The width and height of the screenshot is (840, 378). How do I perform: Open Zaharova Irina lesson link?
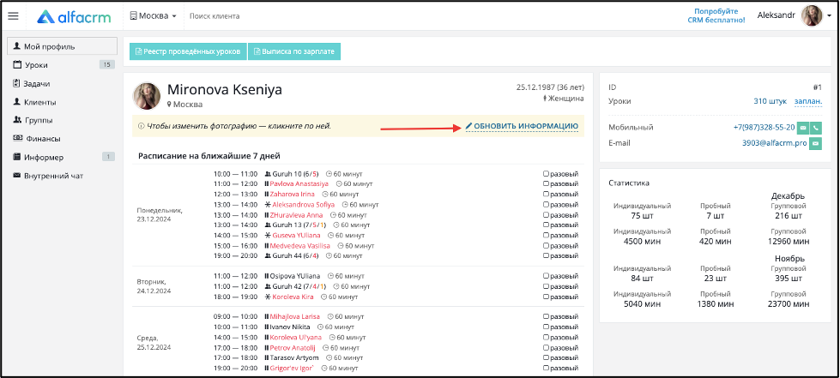292,194
